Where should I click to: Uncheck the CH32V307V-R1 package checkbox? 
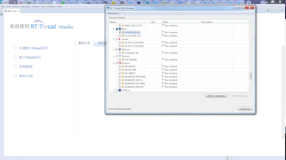pos(120,32)
